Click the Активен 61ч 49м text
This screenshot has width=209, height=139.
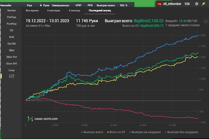coord(38,26)
